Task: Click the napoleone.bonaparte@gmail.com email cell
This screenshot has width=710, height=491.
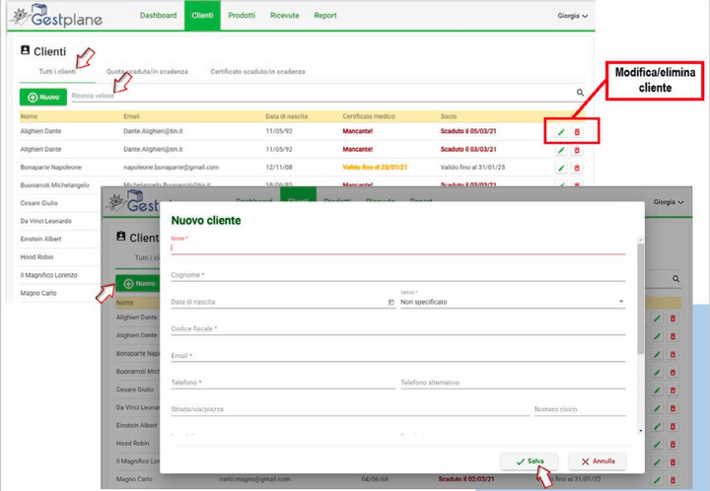Action: click(172, 167)
